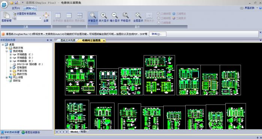
Task: Select the 电梯间立面图集 document tab
Action: tap(91, 40)
